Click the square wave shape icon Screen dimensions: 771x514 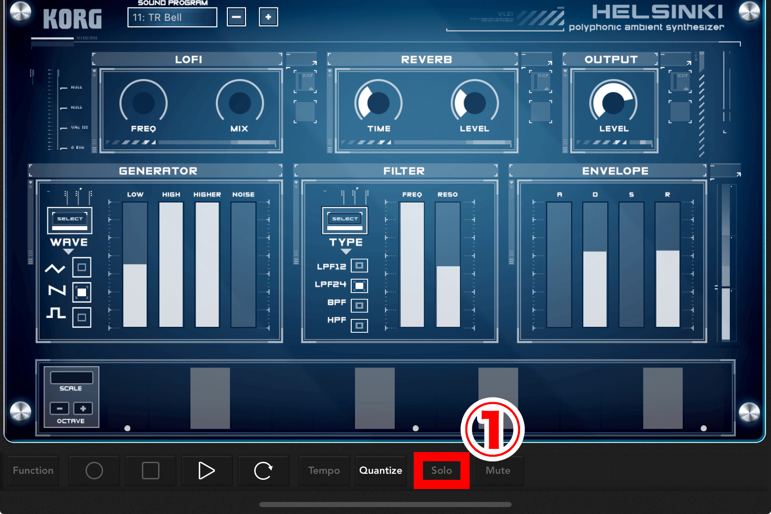click(x=56, y=313)
